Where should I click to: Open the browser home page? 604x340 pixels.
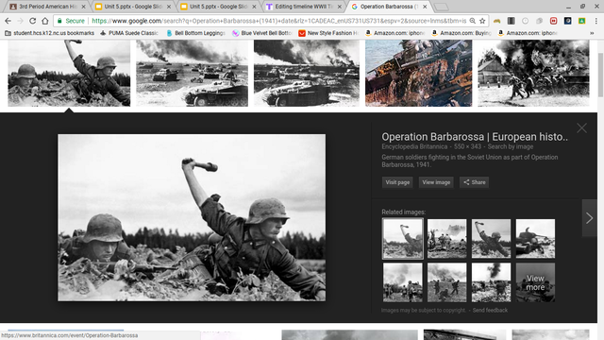[x=45, y=21]
